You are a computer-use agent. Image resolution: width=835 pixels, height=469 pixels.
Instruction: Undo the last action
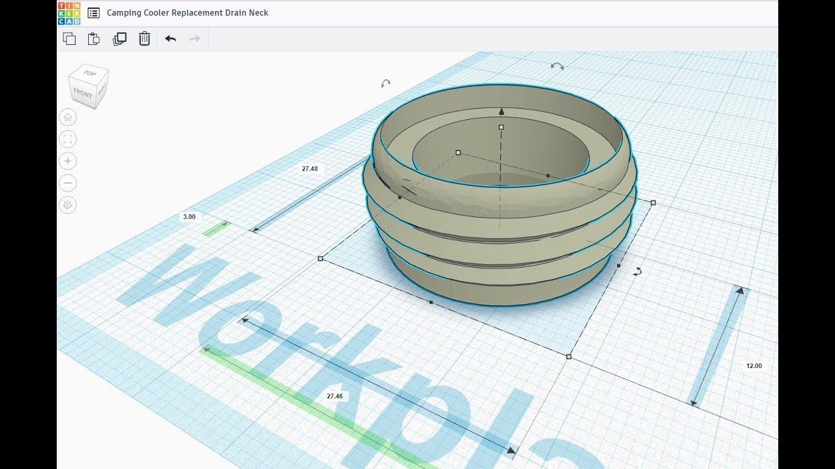[170, 38]
